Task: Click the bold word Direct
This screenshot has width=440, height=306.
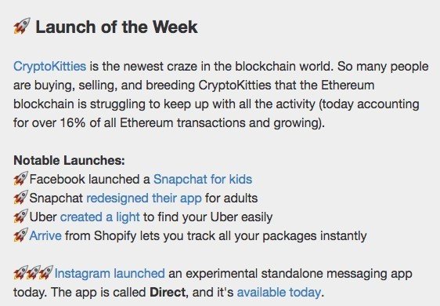Action: (x=168, y=292)
